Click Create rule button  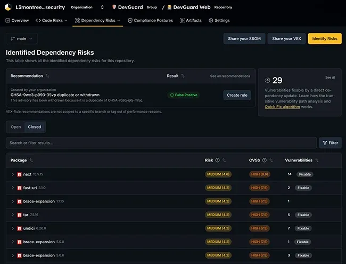237,95
